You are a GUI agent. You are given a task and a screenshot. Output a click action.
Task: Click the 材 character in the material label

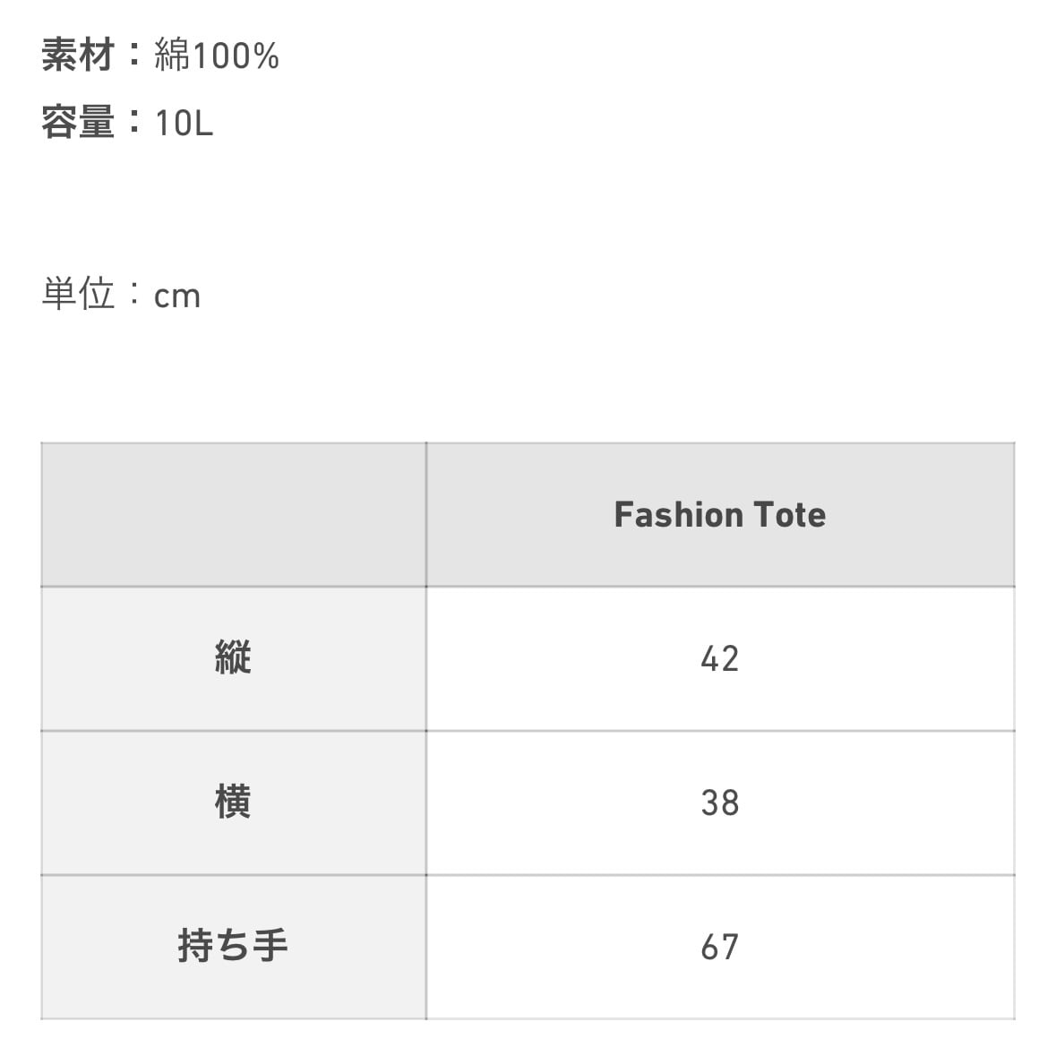click(97, 56)
